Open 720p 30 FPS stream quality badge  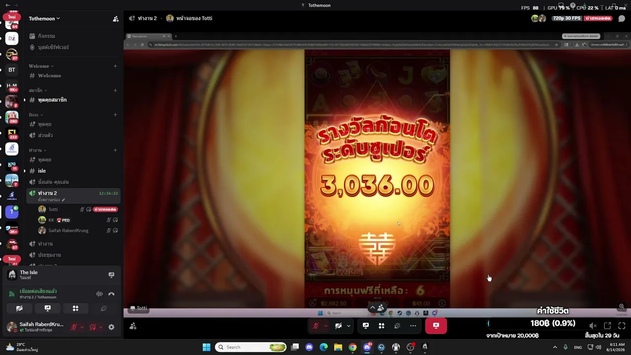[568, 18]
